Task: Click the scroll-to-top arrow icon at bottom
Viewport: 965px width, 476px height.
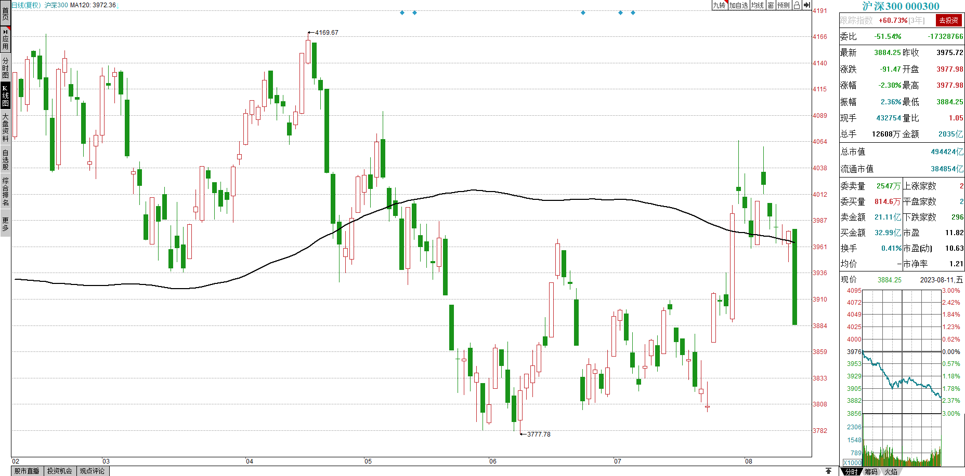Action: coord(828,471)
